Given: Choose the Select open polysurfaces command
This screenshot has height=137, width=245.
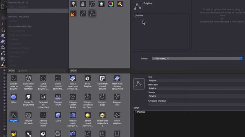Looking at the screenshot, I should (102, 119).
